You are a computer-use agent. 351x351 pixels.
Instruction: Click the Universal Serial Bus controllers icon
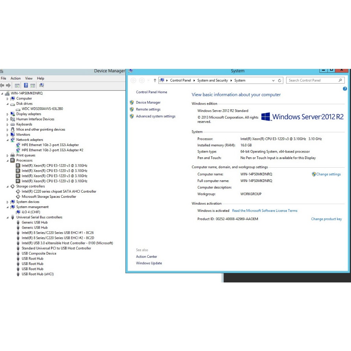13,217
